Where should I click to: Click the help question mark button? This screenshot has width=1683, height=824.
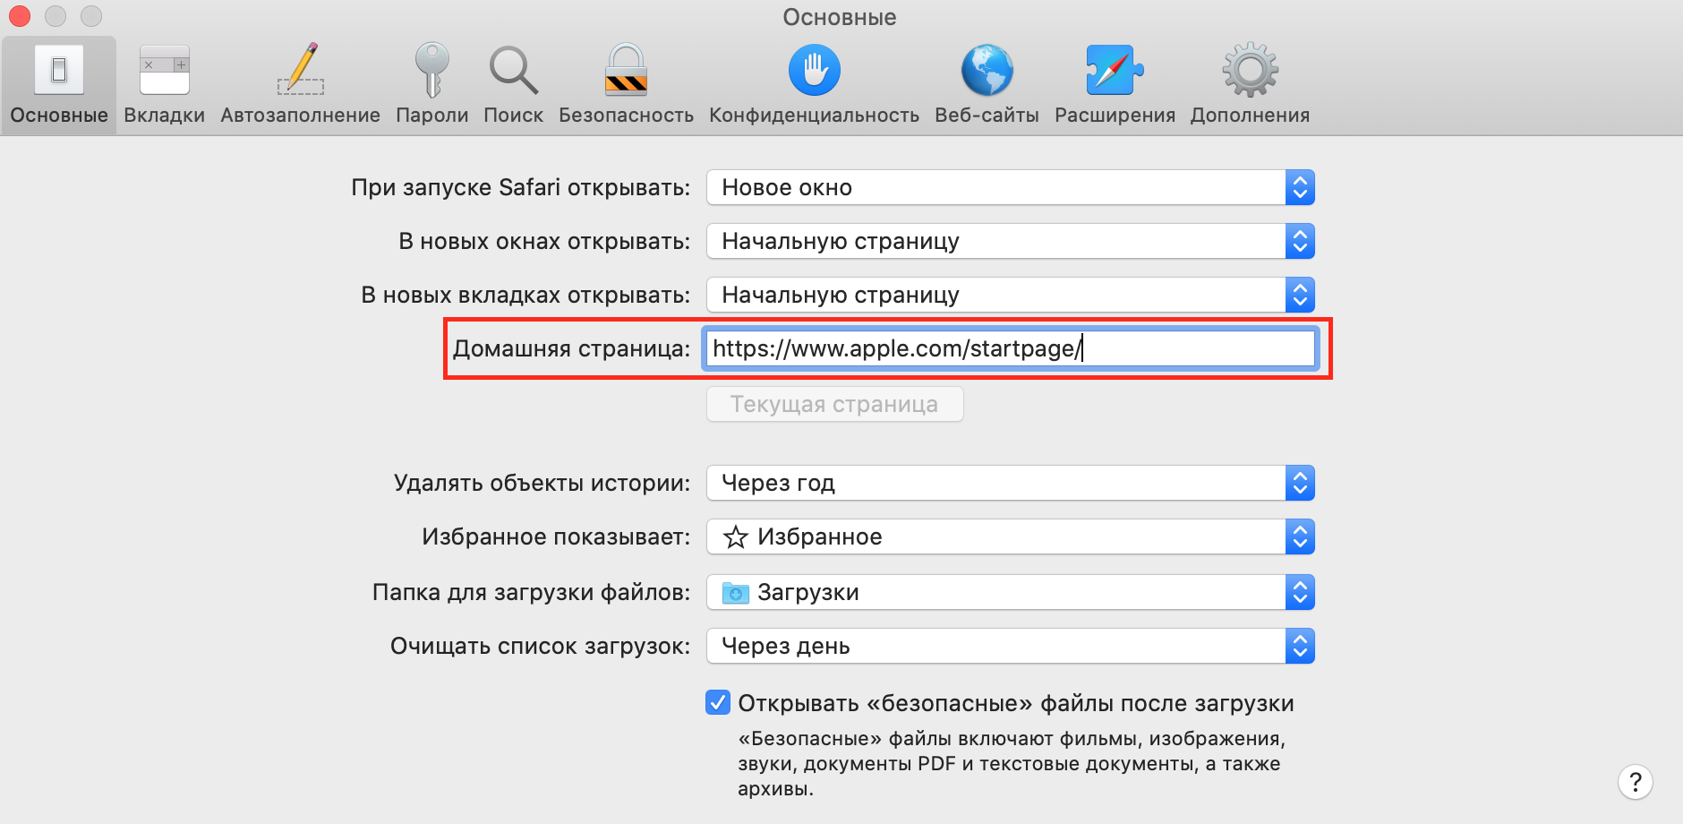tap(1636, 782)
